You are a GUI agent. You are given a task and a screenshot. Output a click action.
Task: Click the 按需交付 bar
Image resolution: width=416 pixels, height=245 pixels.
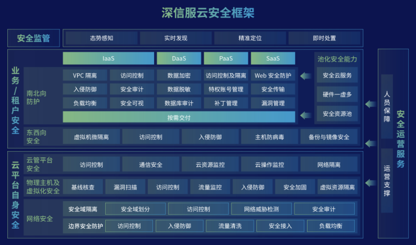coord(179,117)
